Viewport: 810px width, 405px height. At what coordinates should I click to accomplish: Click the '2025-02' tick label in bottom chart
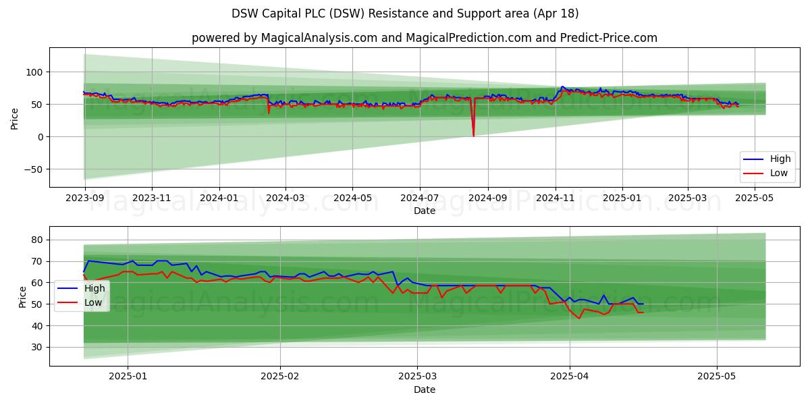coord(279,377)
